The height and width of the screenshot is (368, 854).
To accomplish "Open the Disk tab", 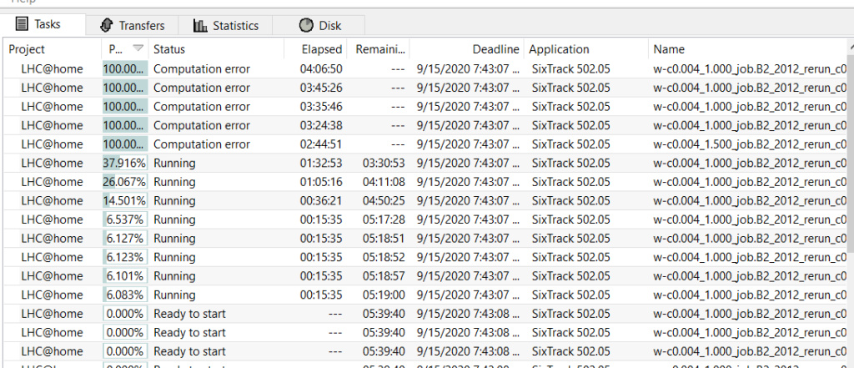I will pos(319,25).
